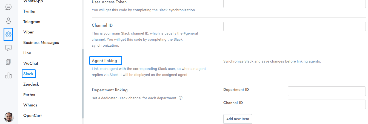
Task: Focus the main Channel ID input
Action: 294,27
